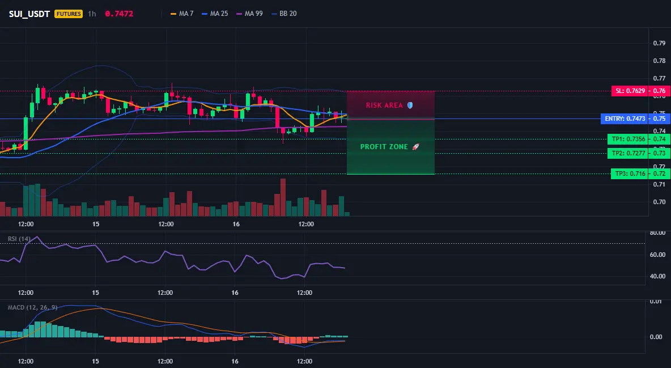Toggle the BB 20 legend item
Screen dimensions: 671x368
284,14
